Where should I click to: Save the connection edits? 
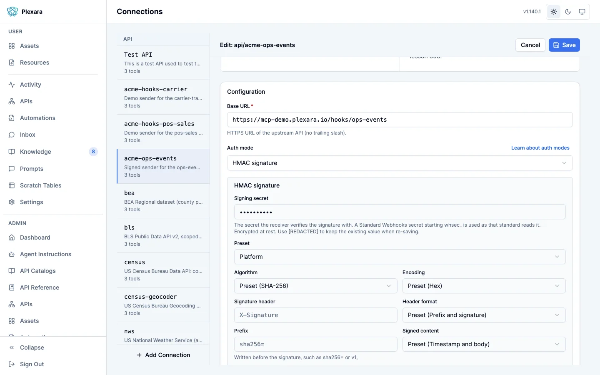point(564,45)
